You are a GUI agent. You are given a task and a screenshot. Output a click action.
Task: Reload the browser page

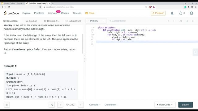pyautogui.click(x=9, y=7)
